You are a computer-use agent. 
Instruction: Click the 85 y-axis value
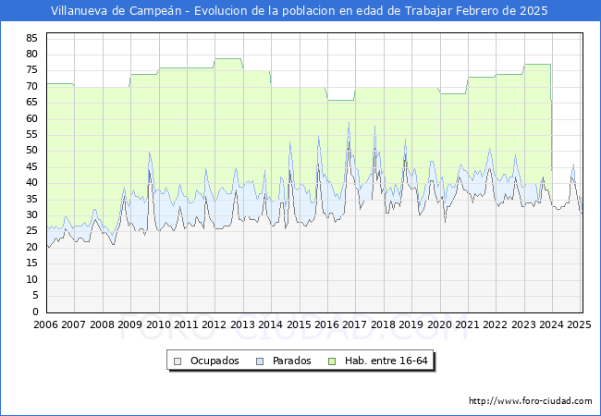(31, 38)
